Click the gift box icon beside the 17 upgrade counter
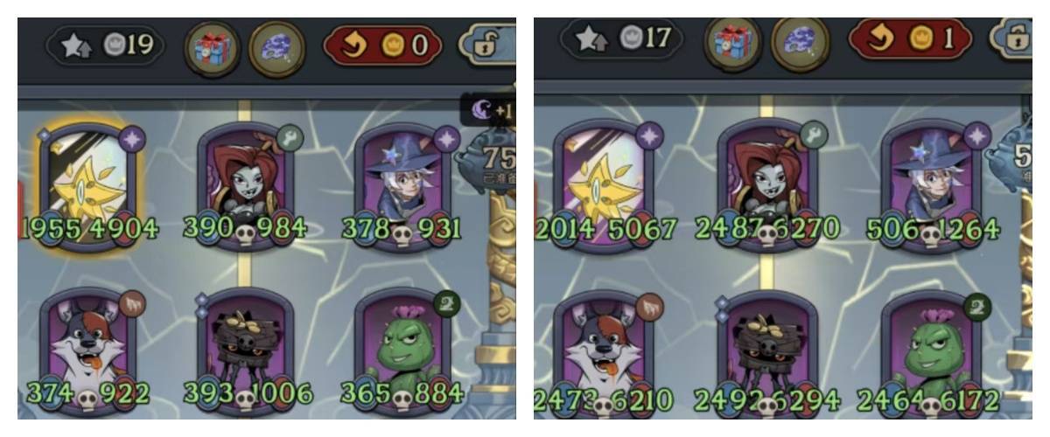 pos(731,44)
